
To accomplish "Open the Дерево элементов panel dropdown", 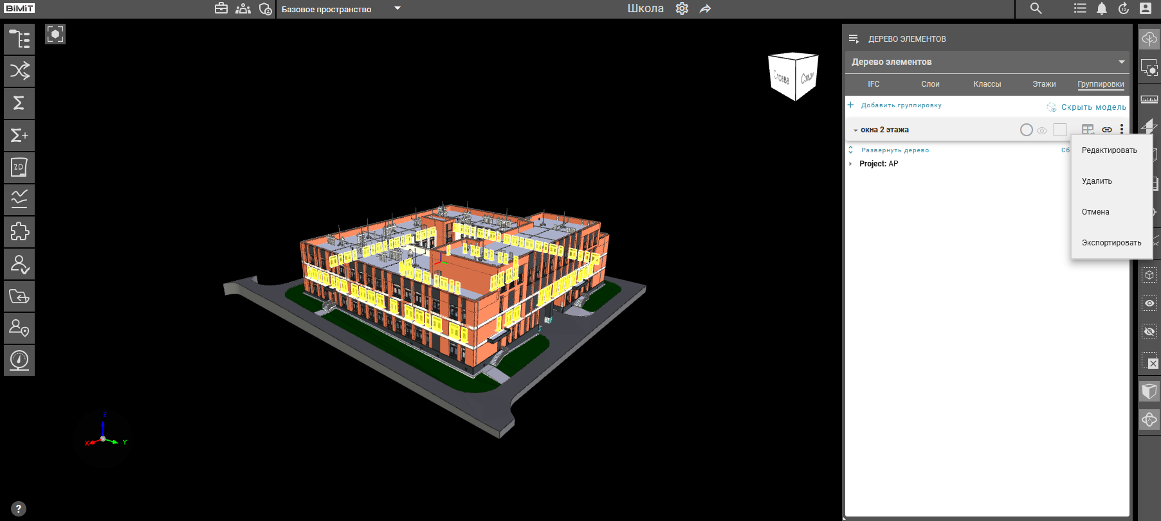I will point(1121,62).
